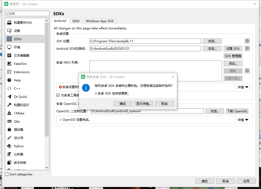Viewport: 261px width, 189px height.
Task: Switch to the Windows App SDK tab
Action: pyautogui.click(x=100, y=21)
